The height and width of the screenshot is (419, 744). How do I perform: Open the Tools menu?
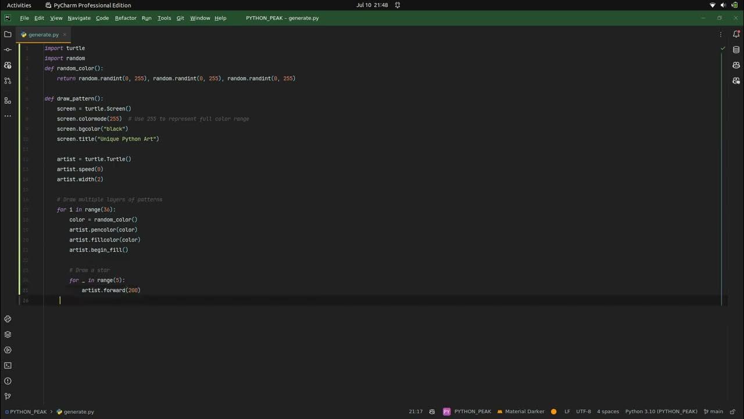click(164, 18)
